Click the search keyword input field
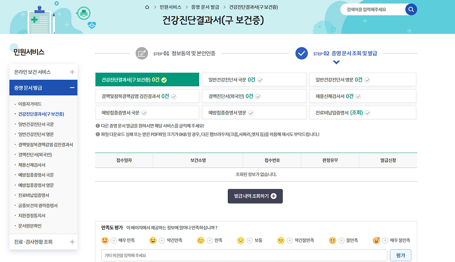 [373, 10]
